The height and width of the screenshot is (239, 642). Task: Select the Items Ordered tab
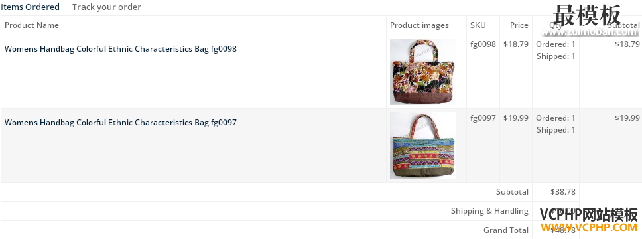pyautogui.click(x=30, y=7)
